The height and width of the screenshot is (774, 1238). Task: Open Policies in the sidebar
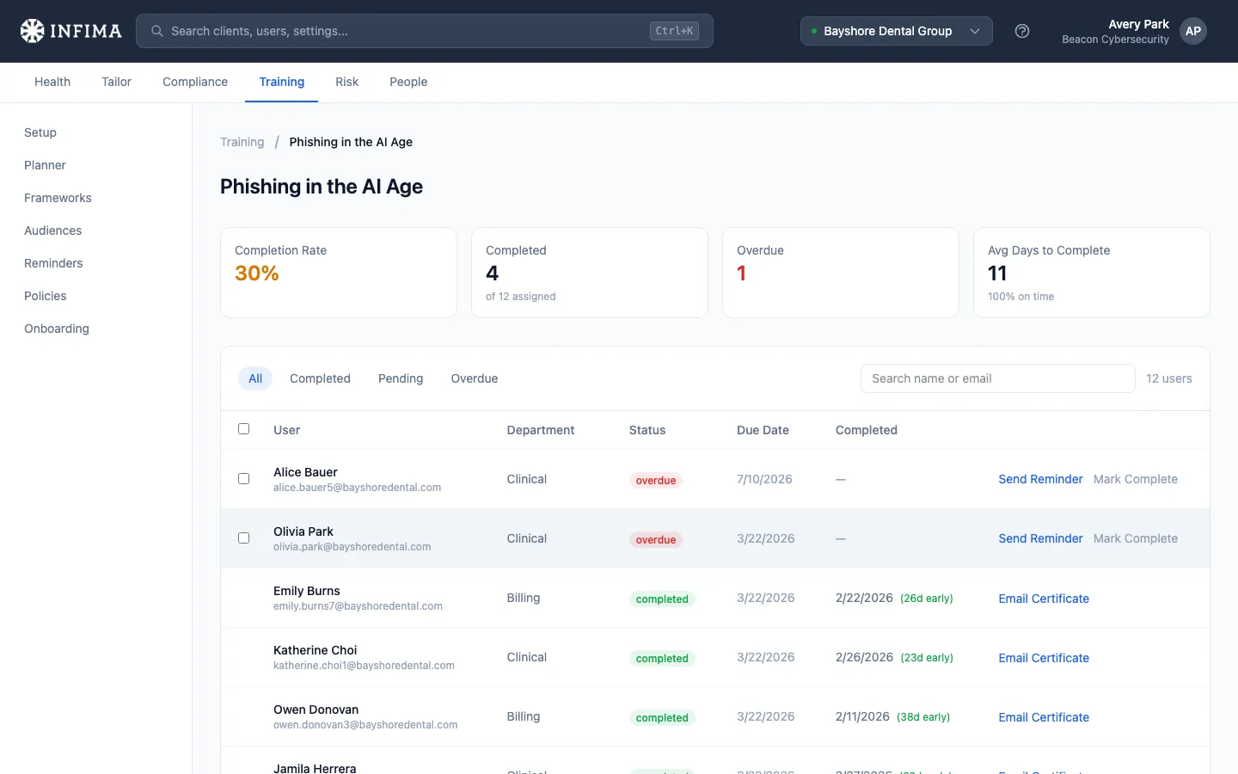pos(46,296)
